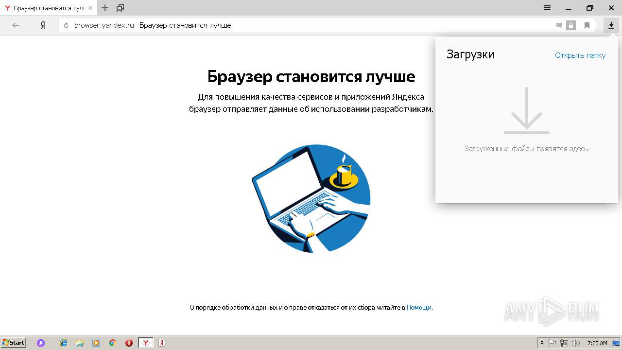Image resolution: width=622 pixels, height=350 pixels.
Task: Launch Alice voice assistant from taskbar
Action: 41,343
